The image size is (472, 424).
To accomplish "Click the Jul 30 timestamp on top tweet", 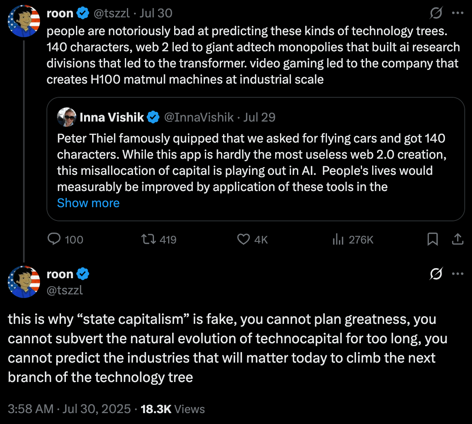I will pyautogui.click(x=156, y=13).
